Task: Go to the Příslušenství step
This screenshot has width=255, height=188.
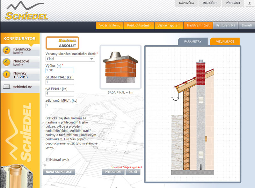Action: [x=225, y=25]
